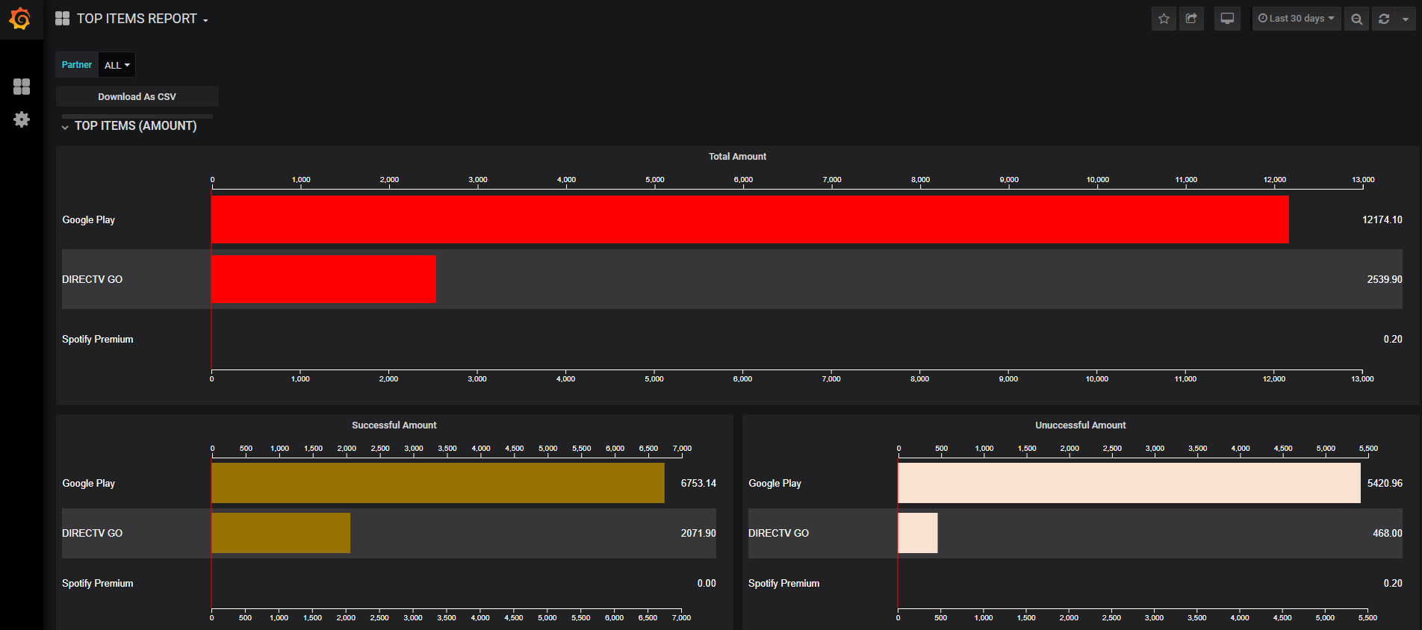Click the Google Play unsuccessful amount bar
Screen dimensions: 1422x630
coord(1129,483)
